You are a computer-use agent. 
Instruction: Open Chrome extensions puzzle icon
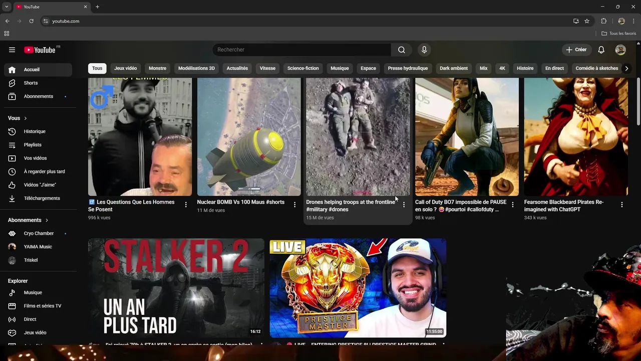click(x=603, y=21)
